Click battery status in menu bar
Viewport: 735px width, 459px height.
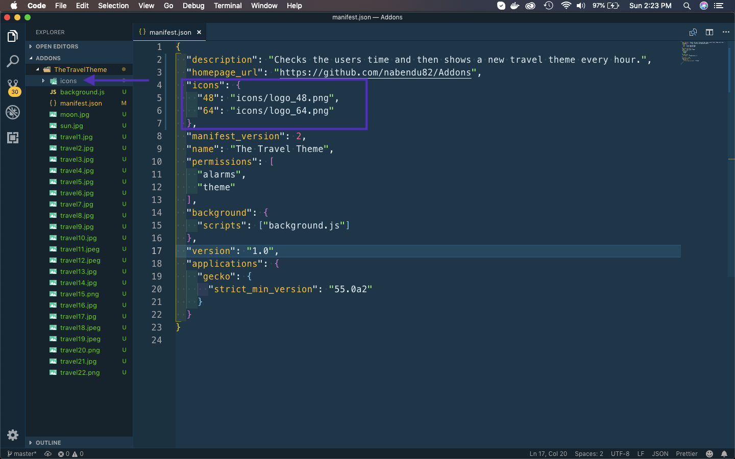tap(606, 6)
